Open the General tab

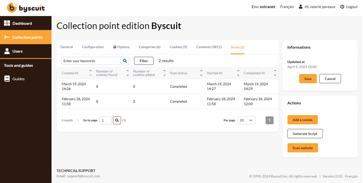67,47
